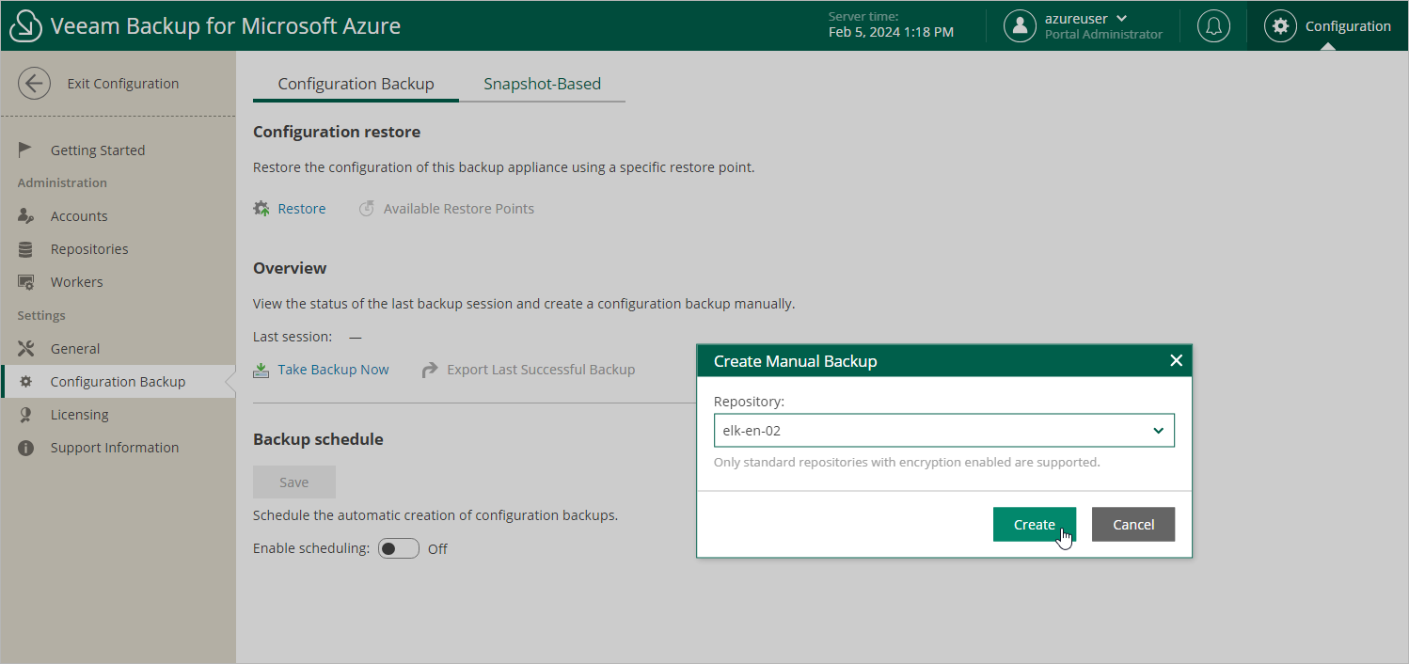The width and height of the screenshot is (1409, 664).
Task: Expand the azureuser account menu chevron
Action: coord(1122,19)
